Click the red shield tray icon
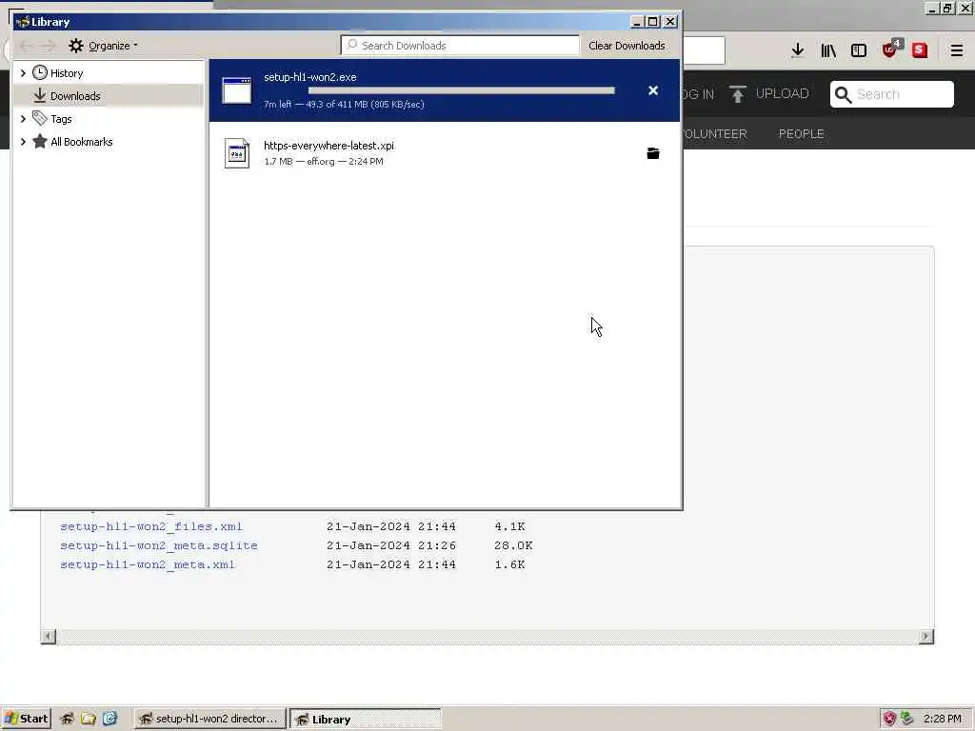Image resolution: width=975 pixels, height=731 pixels. [890, 719]
